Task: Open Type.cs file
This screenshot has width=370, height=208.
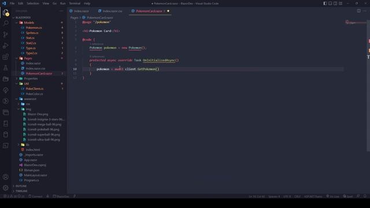Action: [31, 48]
